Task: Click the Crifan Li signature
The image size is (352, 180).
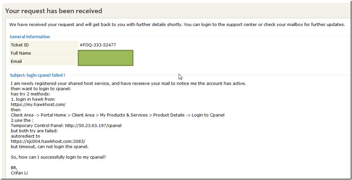Action: tap(19, 173)
